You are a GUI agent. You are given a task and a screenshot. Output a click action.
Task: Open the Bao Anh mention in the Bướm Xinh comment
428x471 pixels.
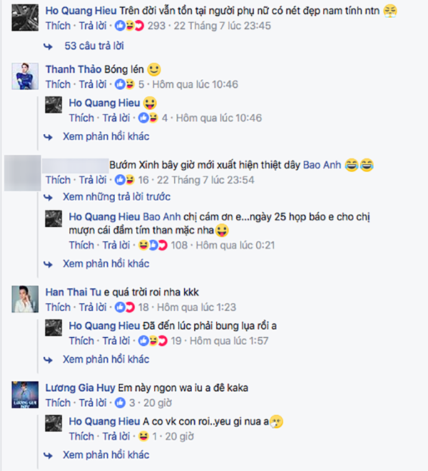322,166
